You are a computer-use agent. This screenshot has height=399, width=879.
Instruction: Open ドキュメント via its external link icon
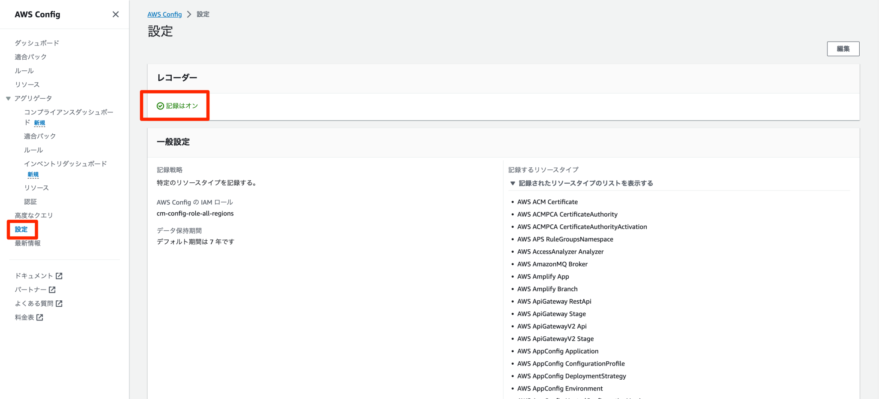point(60,275)
